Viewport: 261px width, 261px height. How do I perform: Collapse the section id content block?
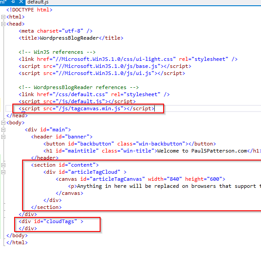(3, 165)
